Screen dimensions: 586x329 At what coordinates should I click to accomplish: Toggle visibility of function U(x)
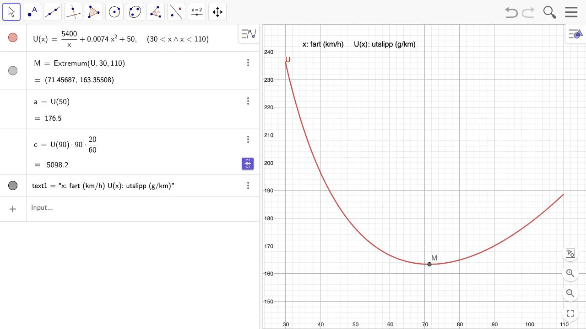(13, 37)
